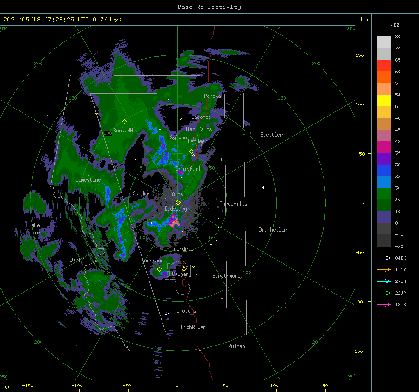
Task: Select the indigo 10-0 dBZ color swatch
Action: tap(384, 217)
